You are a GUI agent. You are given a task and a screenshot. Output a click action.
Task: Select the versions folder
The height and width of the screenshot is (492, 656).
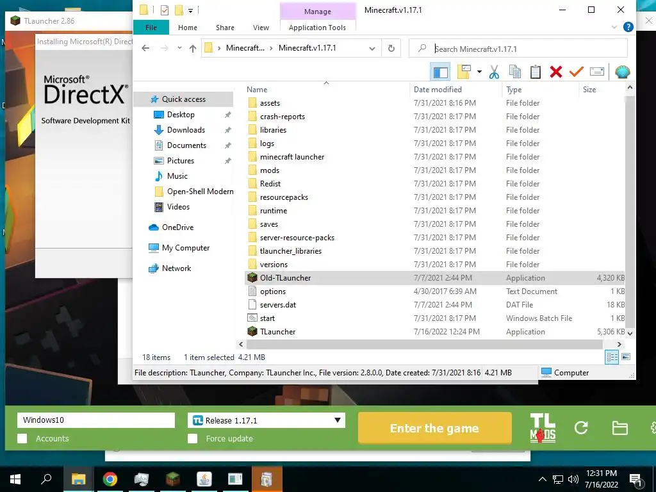click(x=435, y=265)
